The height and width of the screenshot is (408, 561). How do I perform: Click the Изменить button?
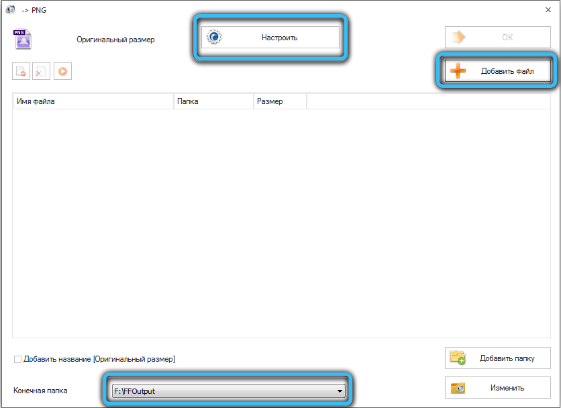[498, 388]
